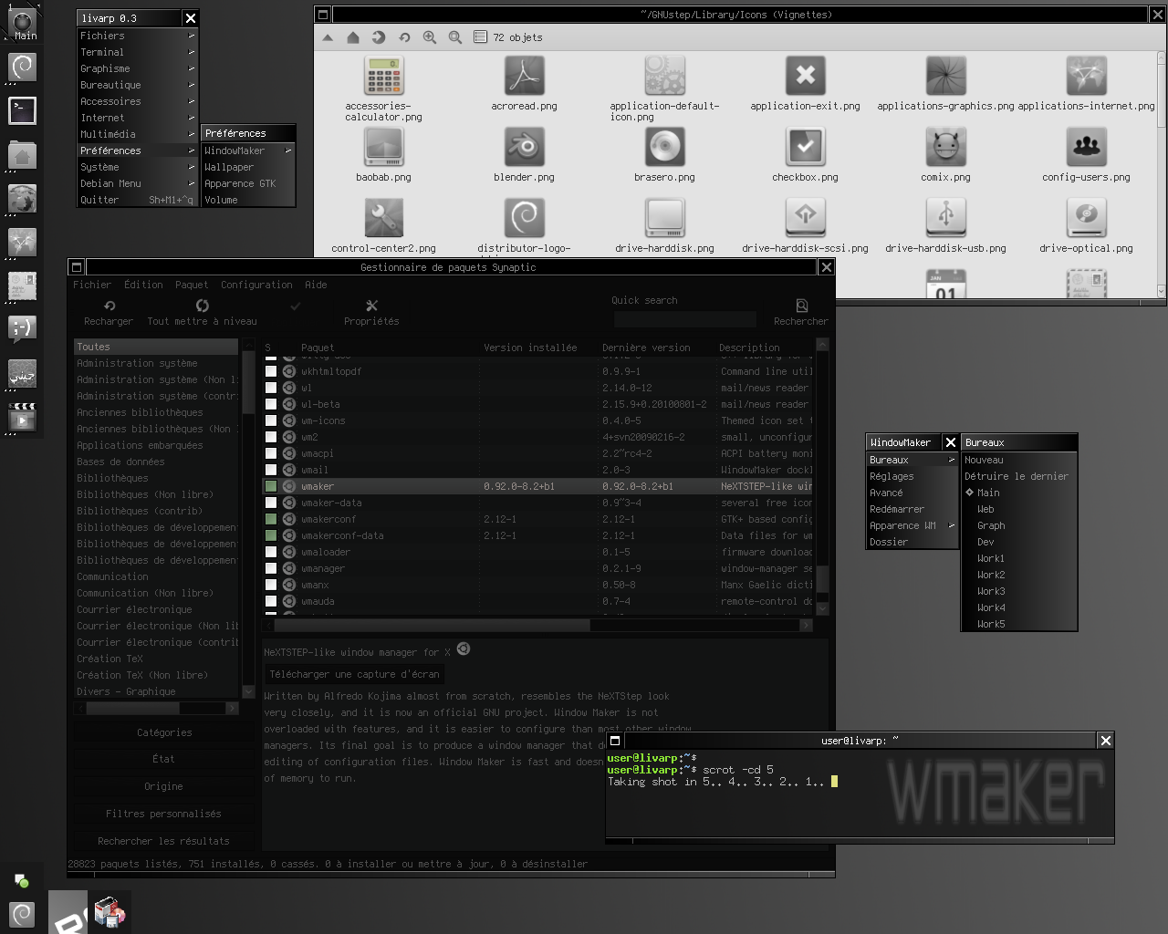
Task: Open the Fichier menu in Synaptic
Action: pyautogui.click(x=92, y=285)
